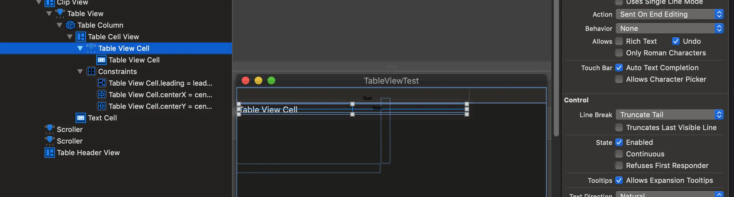The height and width of the screenshot is (197, 734).
Task: Click the centerX constraint icon
Action: [101, 95]
